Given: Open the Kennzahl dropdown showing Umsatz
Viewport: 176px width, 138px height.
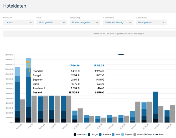Looking at the screenshot, I should (18, 23).
